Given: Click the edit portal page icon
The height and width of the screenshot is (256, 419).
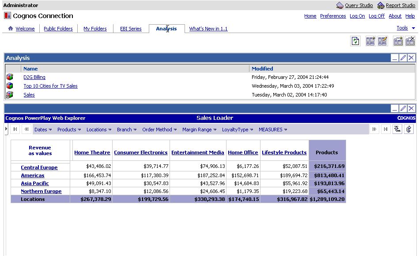Looking at the screenshot, I should click(x=382, y=41).
